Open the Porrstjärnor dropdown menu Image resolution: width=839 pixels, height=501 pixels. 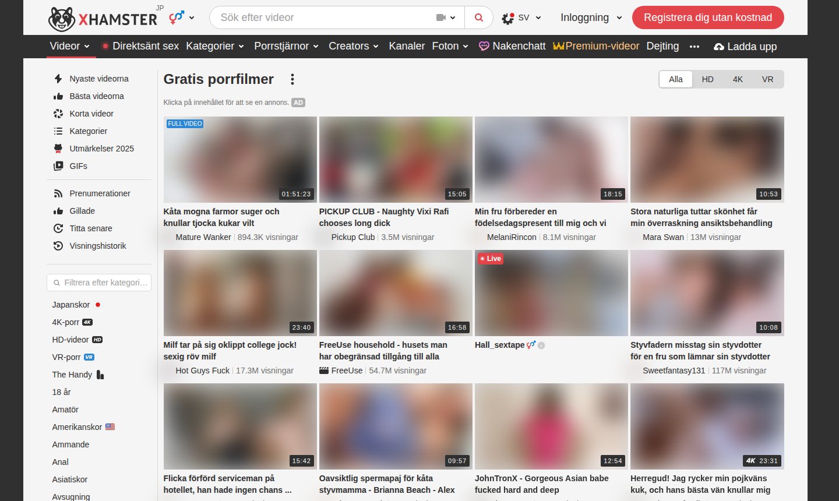point(286,46)
